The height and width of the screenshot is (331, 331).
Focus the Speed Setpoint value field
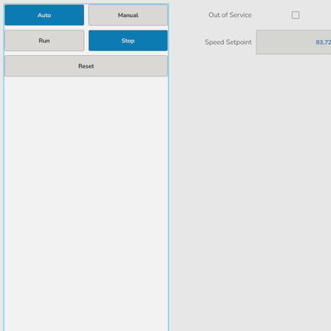[294, 42]
